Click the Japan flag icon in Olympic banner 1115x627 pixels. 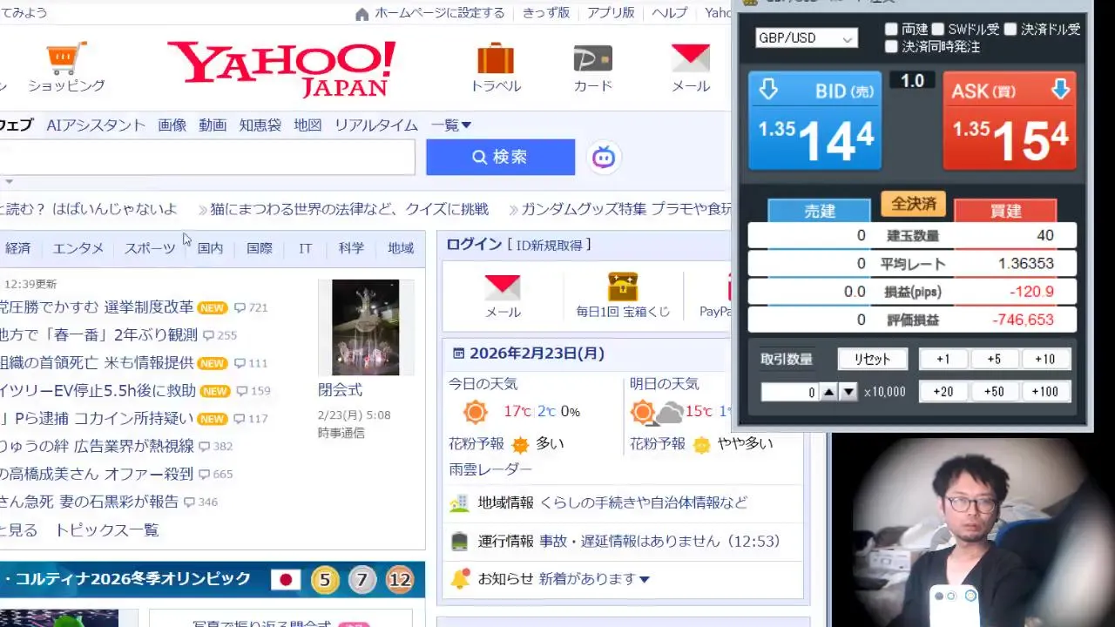(x=285, y=579)
